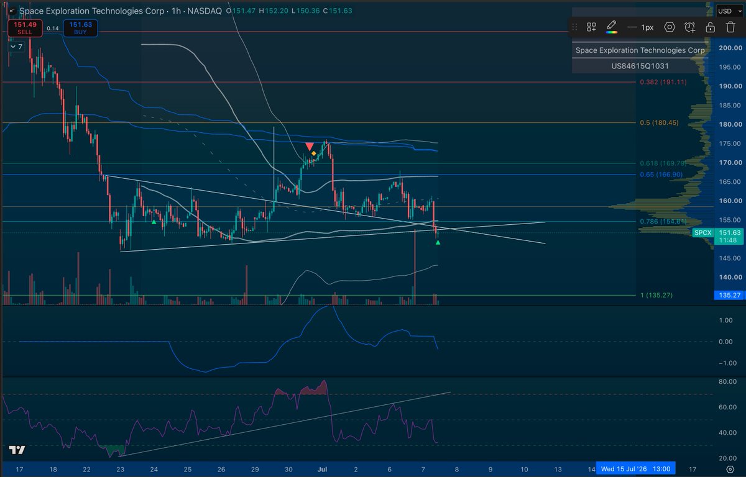746x477 pixels.
Task: Click the TradingView logo in bottom left
Action: [17, 451]
